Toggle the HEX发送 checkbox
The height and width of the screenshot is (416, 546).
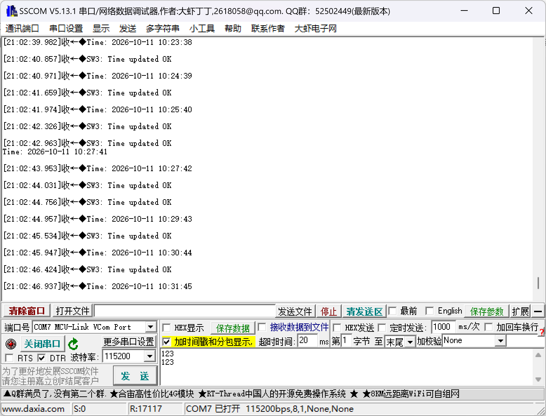point(337,328)
